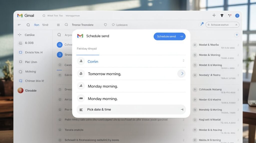Click icon beside Meide.J8 & forning
Screen dimensions: 256x143
tap(195, 140)
